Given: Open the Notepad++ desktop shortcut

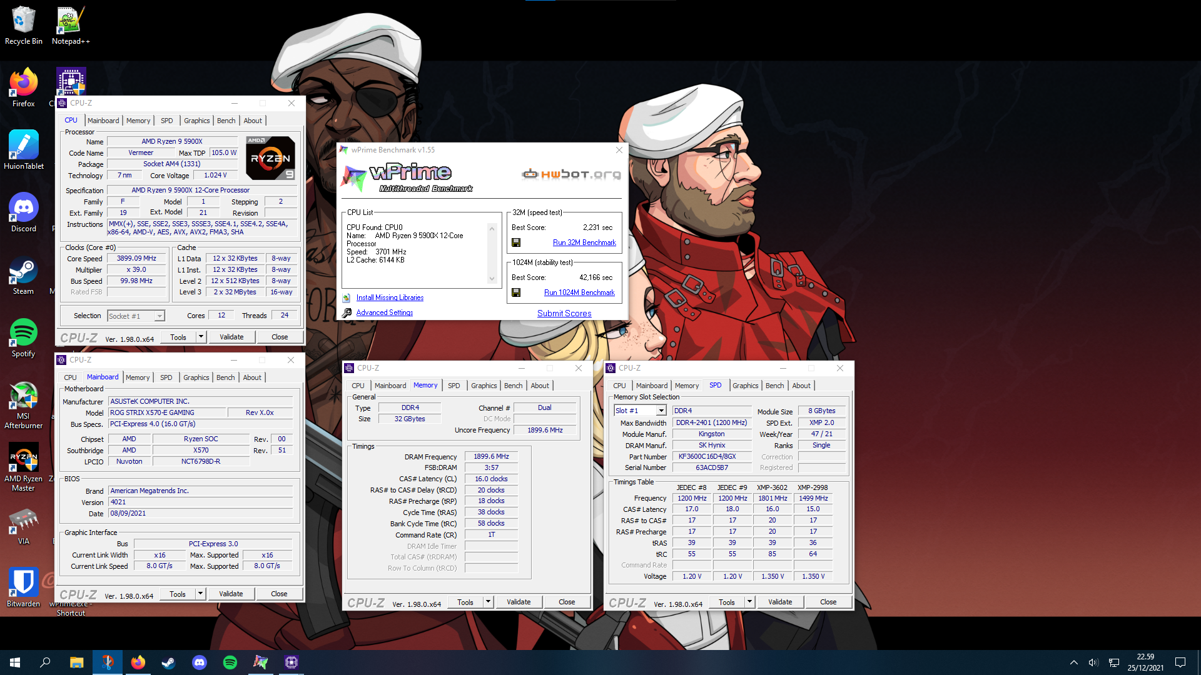Looking at the screenshot, I should 71,25.
